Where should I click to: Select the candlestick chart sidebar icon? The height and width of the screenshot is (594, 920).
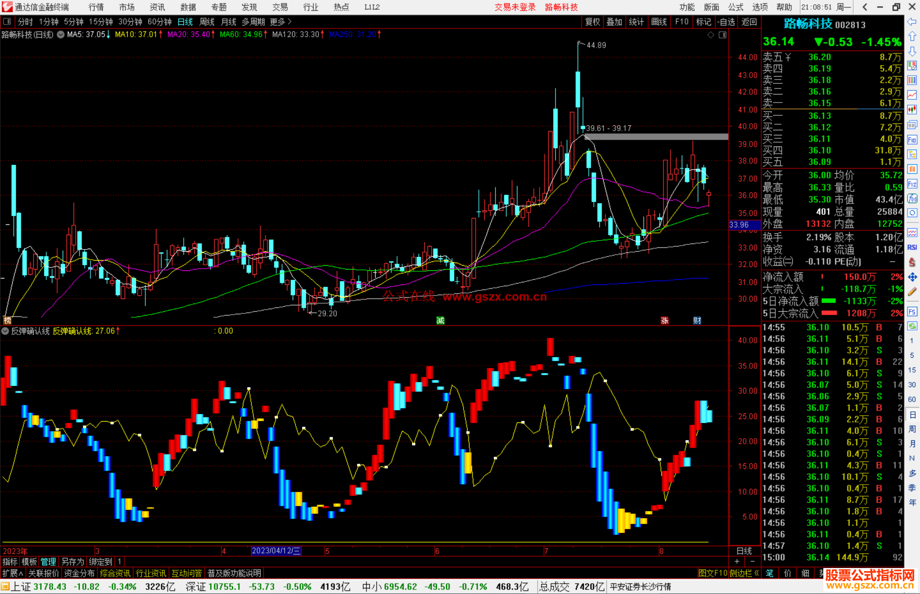pyautogui.click(x=912, y=110)
